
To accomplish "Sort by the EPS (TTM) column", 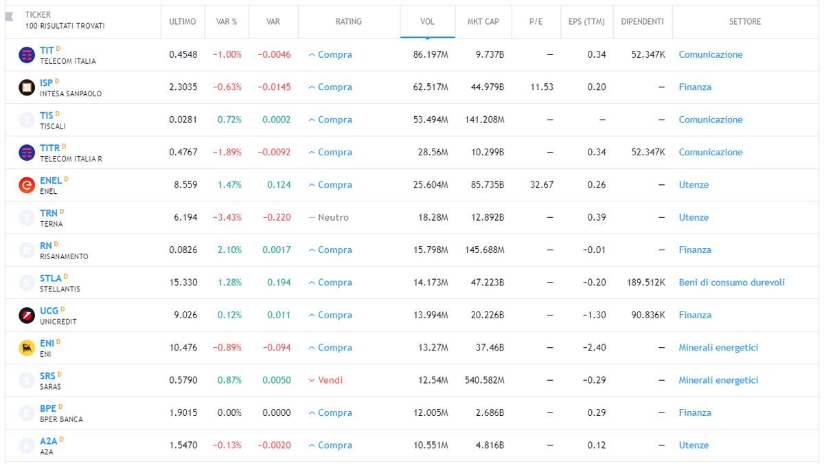I will [587, 22].
